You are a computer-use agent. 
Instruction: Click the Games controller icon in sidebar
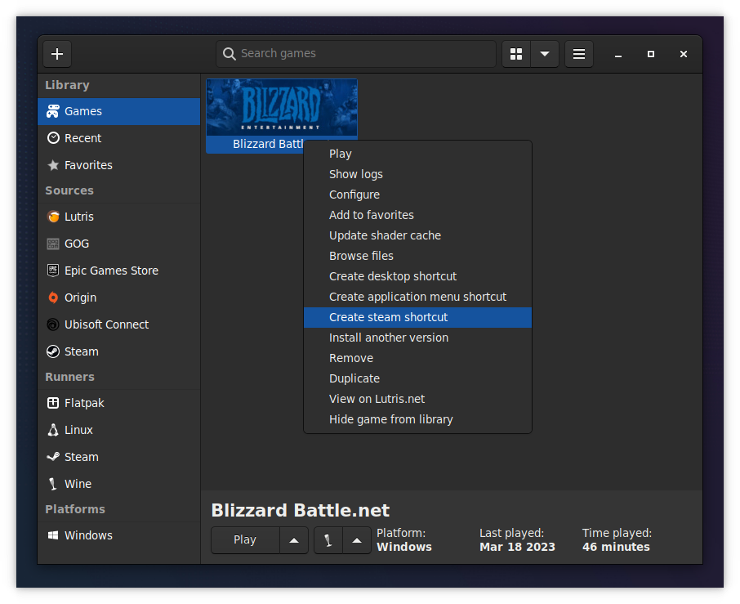pos(53,111)
